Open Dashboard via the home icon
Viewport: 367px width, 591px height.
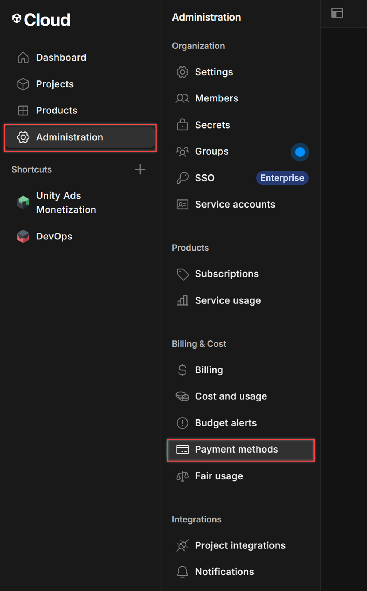[x=23, y=57]
